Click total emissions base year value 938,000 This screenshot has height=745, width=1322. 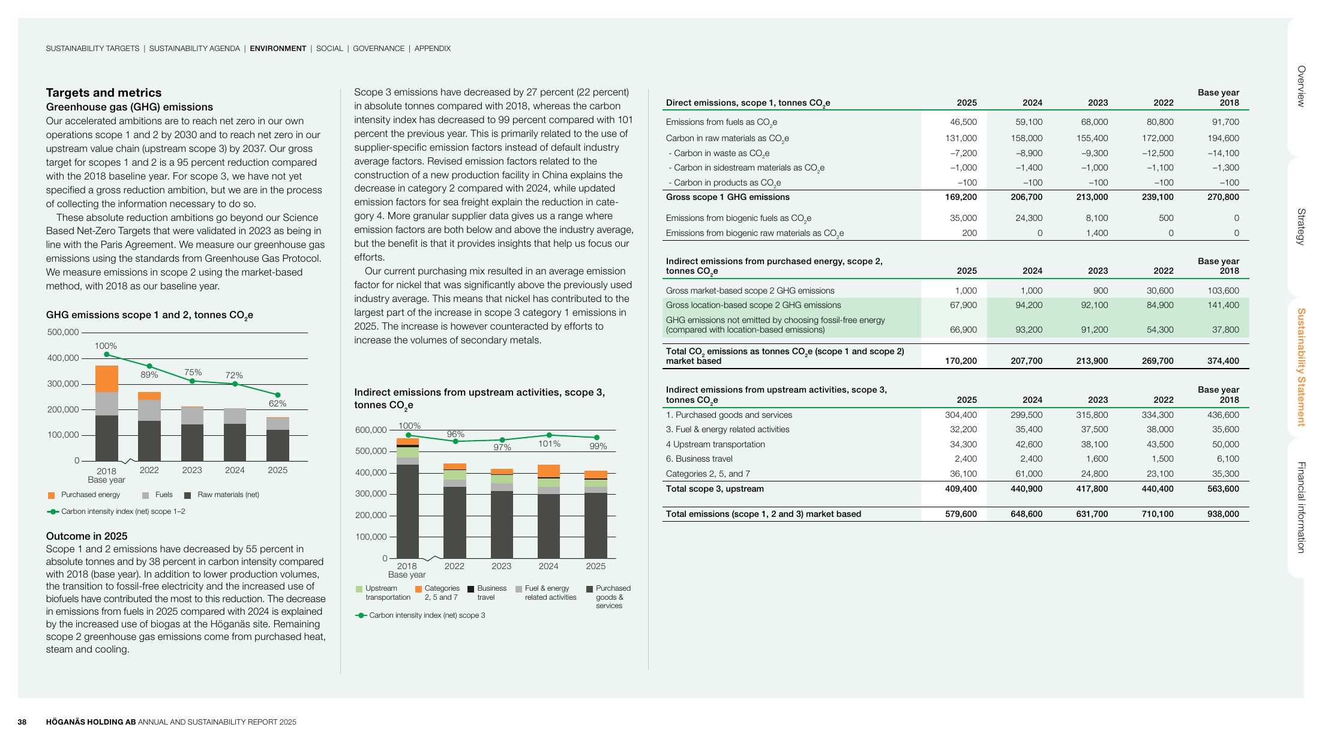(x=1223, y=514)
